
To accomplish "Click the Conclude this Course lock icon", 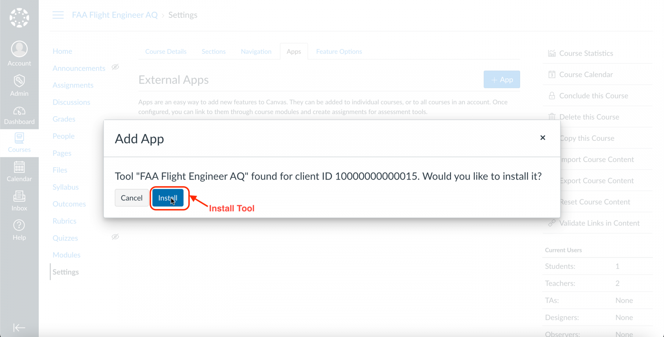I will (552, 96).
